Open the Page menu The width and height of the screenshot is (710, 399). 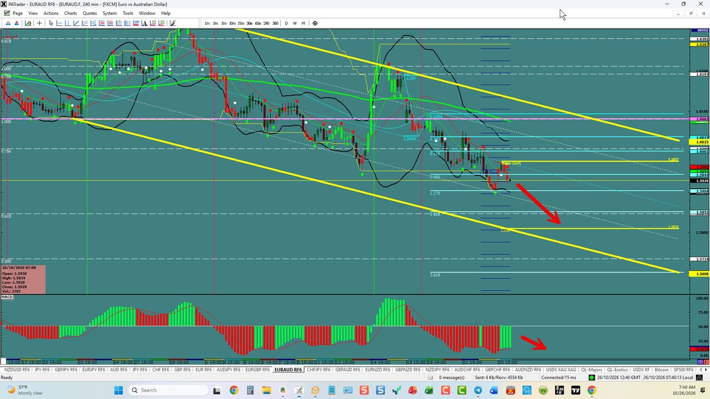pos(18,13)
